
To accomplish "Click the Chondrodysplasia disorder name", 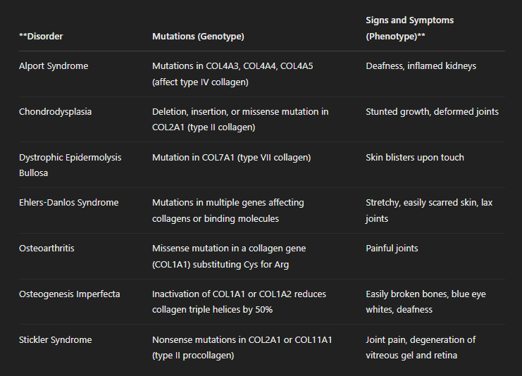I will (x=55, y=112).
